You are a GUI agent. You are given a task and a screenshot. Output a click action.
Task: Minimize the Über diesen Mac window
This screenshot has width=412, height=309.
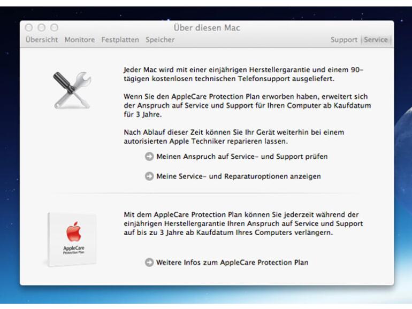point(42,28)
